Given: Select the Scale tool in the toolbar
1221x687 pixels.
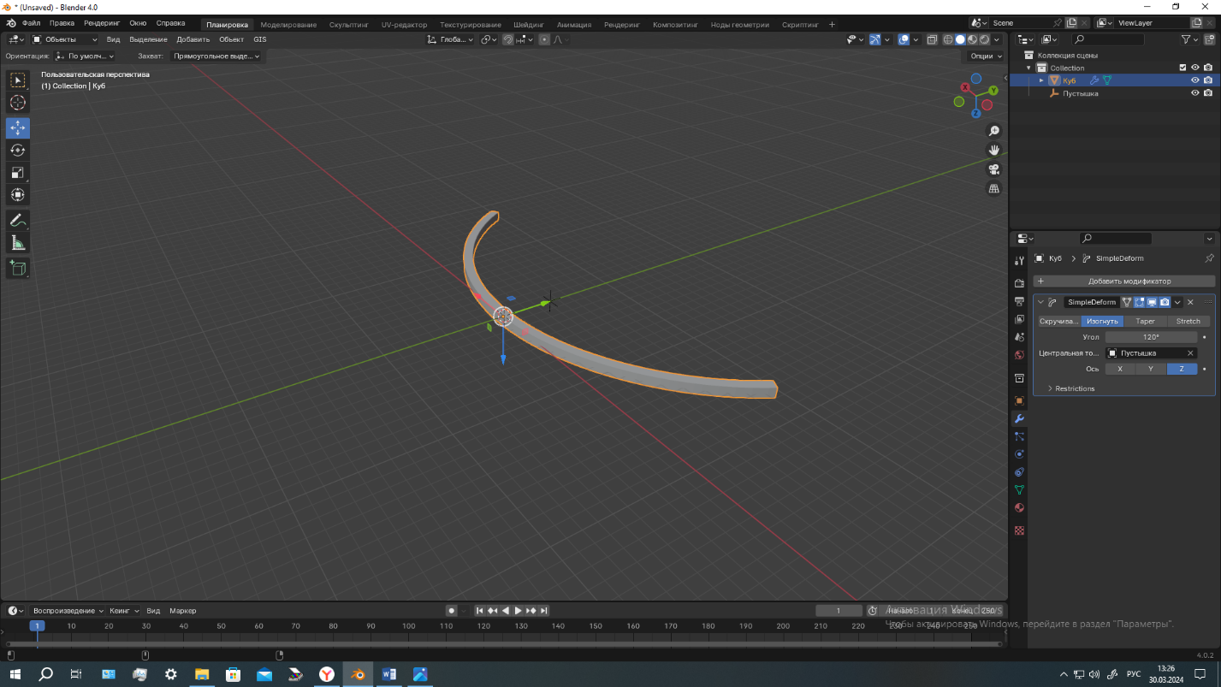Looking at the screenshot, I should point(18,173).
